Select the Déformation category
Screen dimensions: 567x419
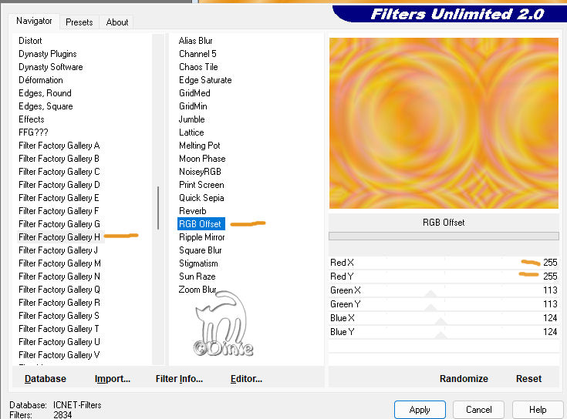click(40, 80)
